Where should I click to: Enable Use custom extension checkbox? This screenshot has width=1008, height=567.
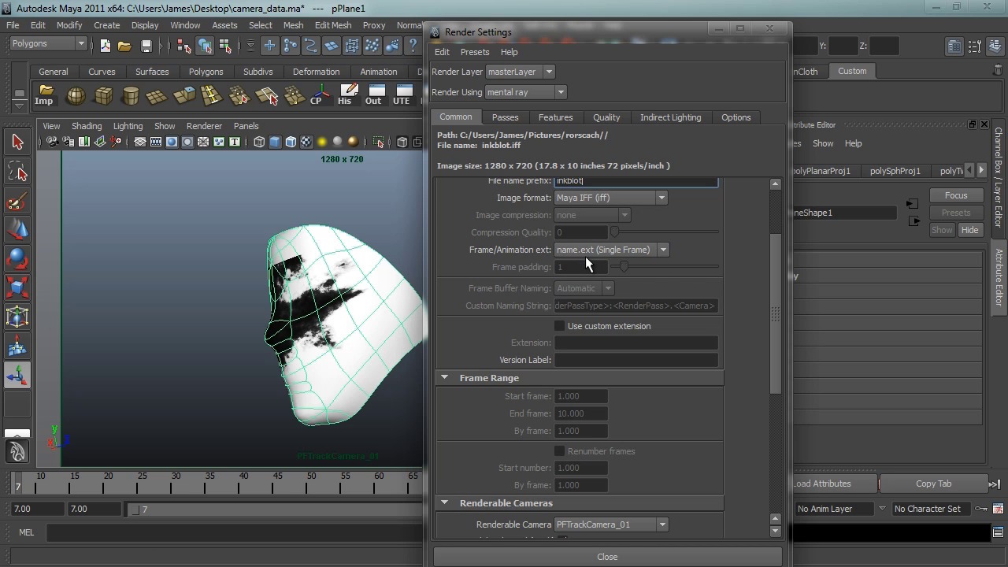560,326
